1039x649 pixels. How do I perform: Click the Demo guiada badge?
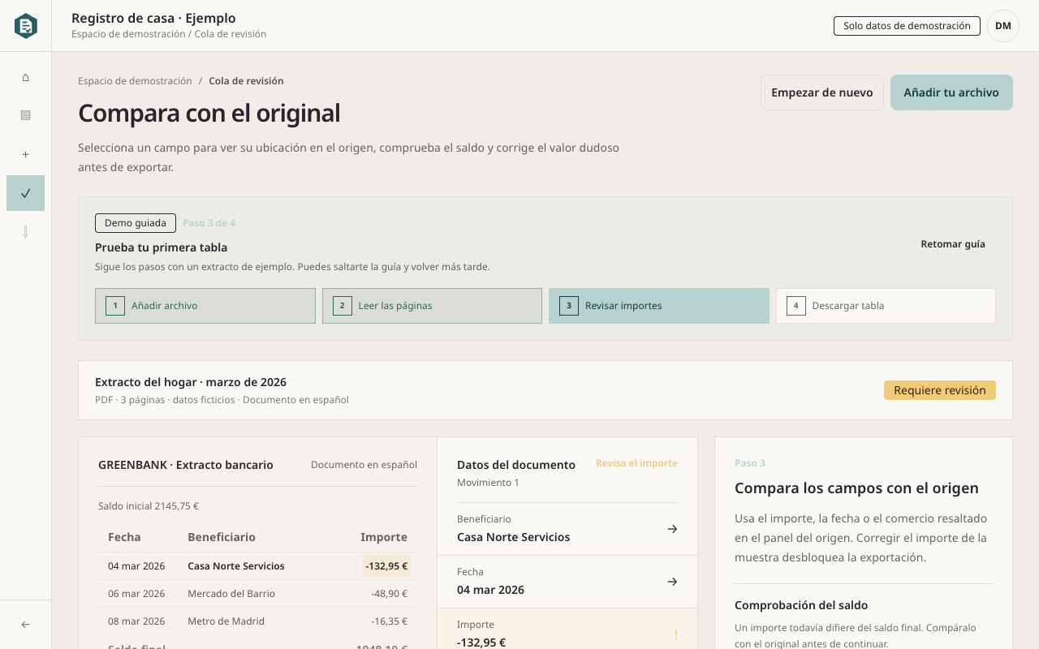(136, 223)
